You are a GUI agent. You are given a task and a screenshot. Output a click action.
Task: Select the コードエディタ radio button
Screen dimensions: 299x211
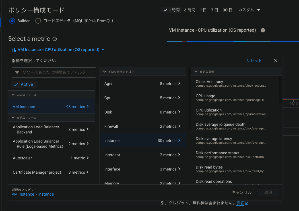click(38, 21)
